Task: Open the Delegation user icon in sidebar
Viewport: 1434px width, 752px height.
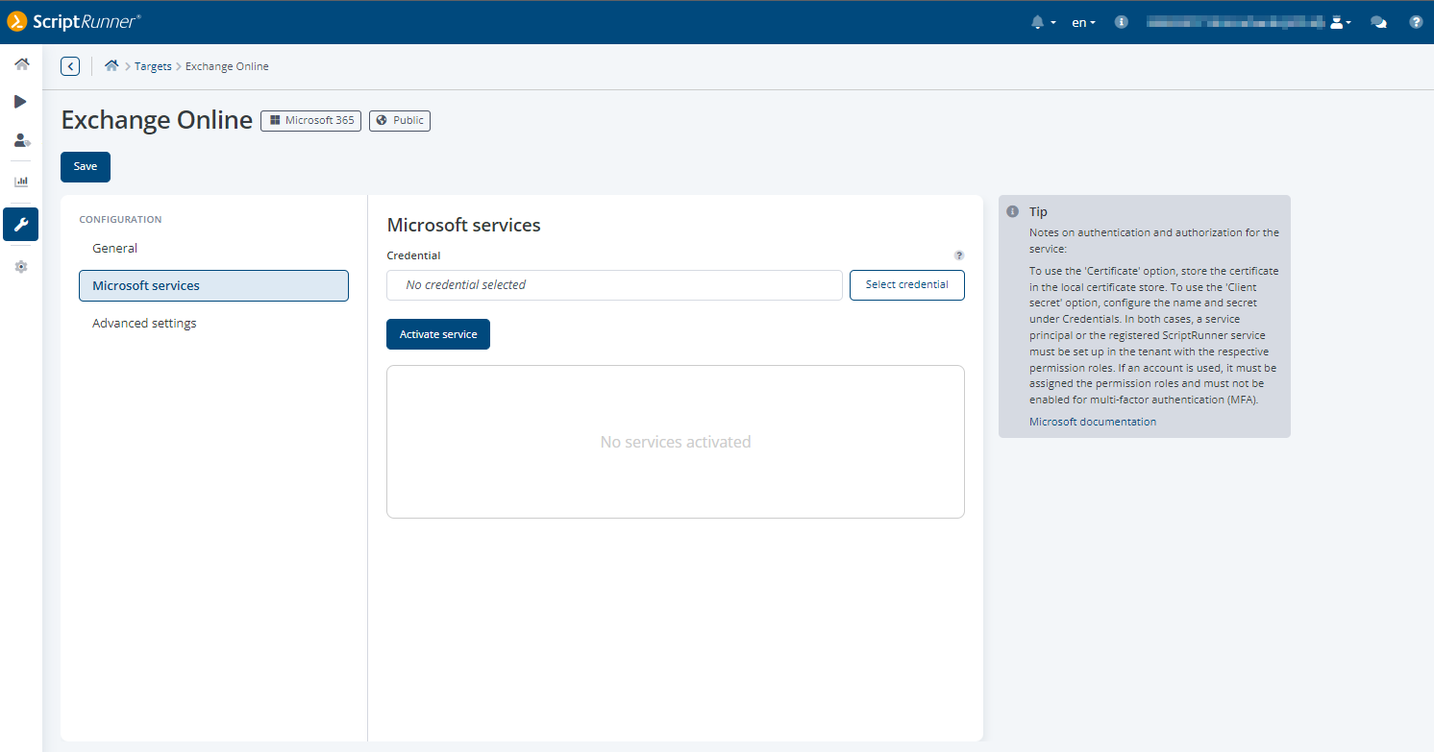Action: click(21, 140)
